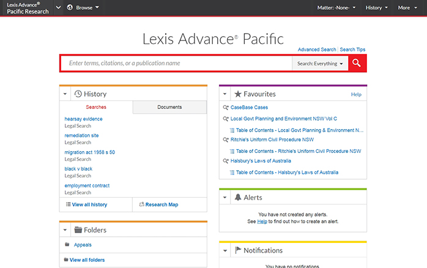Collapse the Notifications panel with its arrow
This screenshot has height=268, width=427.
pyautogui.click(x=225, y=250)
